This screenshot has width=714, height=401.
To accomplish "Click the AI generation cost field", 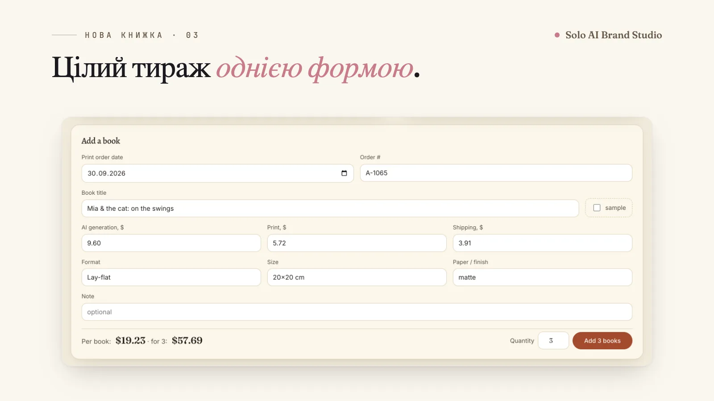I will [x=171, y=243].
